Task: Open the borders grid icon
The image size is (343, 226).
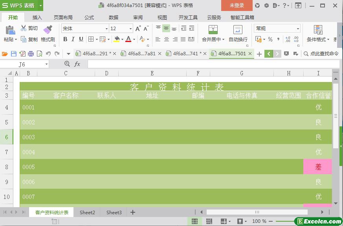Action: pos(91,39)
